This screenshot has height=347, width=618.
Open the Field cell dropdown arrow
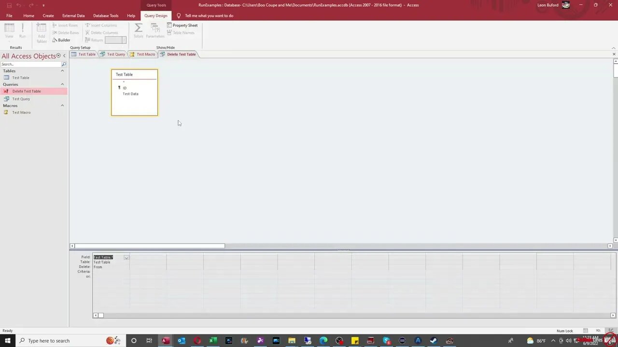[126, 257]
